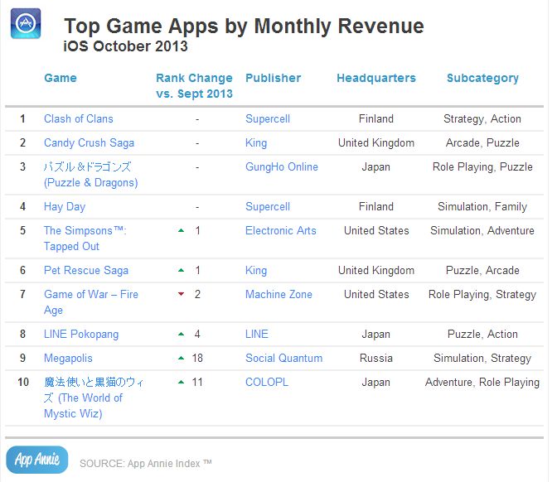Click Strategy, Action subcategory cell

coord(482,119)
